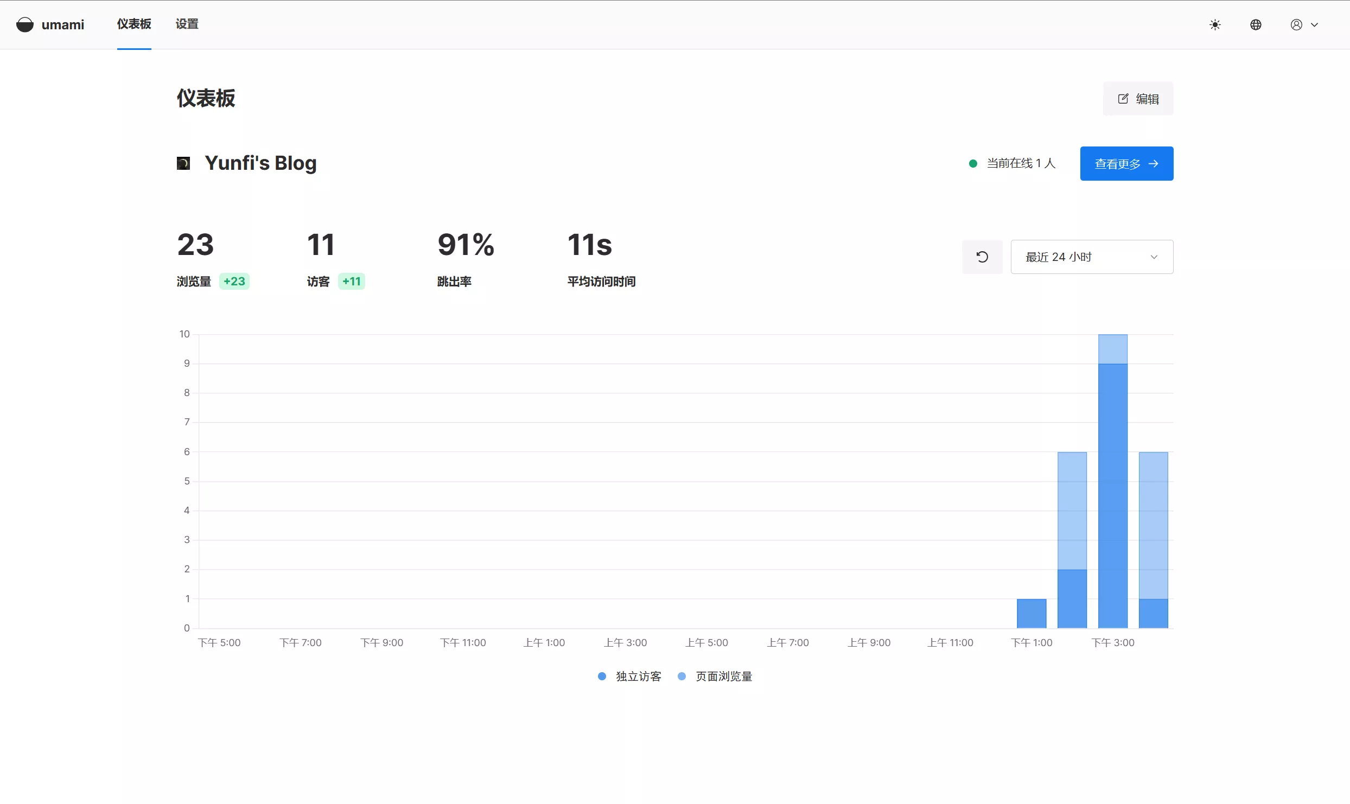Click the arrow icon inside 查看更多
Screen dimensions: 1350x804
click(x=1154, y=163)
